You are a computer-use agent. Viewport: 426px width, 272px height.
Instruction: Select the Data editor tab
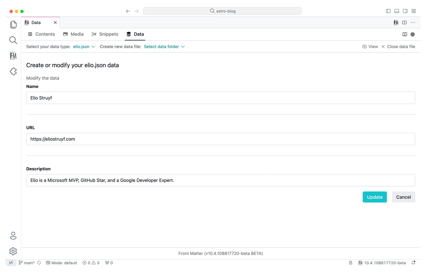click(x=40, y=22)
